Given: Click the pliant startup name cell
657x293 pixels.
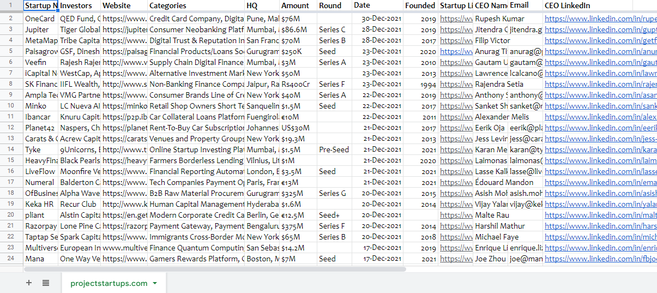Looking at the screenshot, I should coord(41,215).
